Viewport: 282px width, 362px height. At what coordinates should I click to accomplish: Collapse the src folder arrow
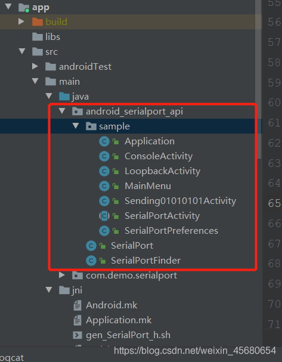pyautogui.click(x=22, y=51)
